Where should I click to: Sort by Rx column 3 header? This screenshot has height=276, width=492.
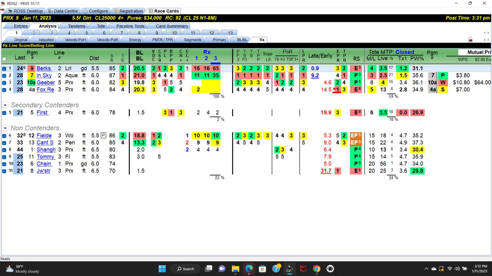tap(215, 58)
